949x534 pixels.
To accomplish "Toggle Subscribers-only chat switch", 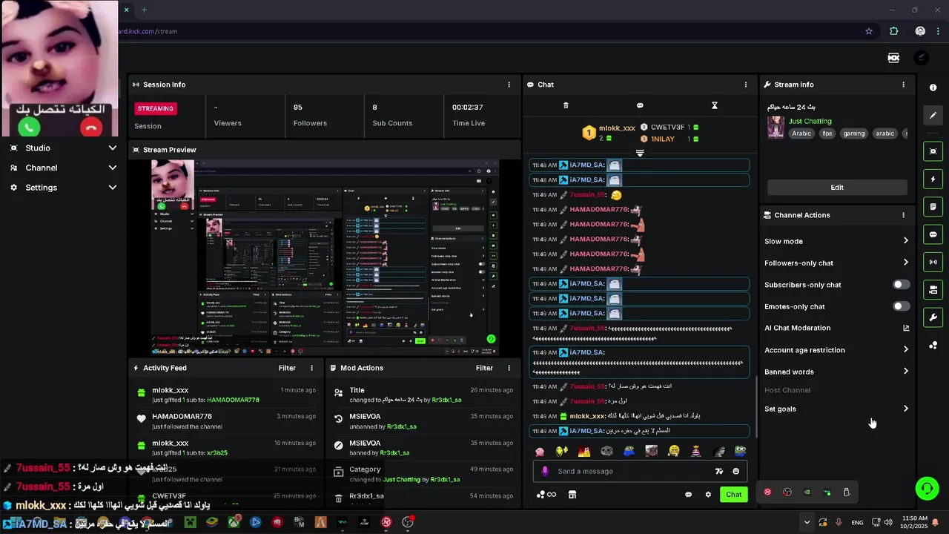I will [901, 285].
